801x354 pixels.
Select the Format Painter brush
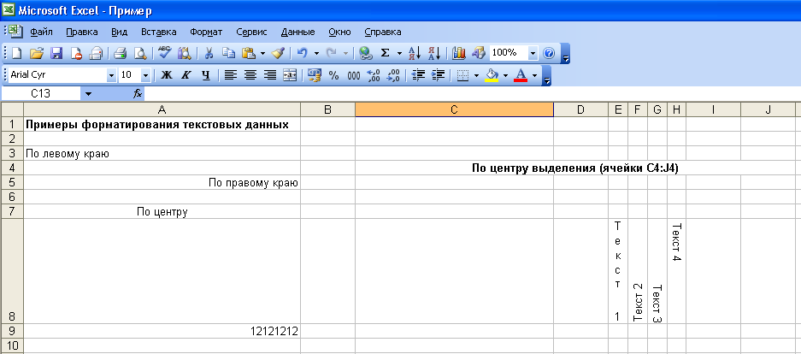point(277,53)
